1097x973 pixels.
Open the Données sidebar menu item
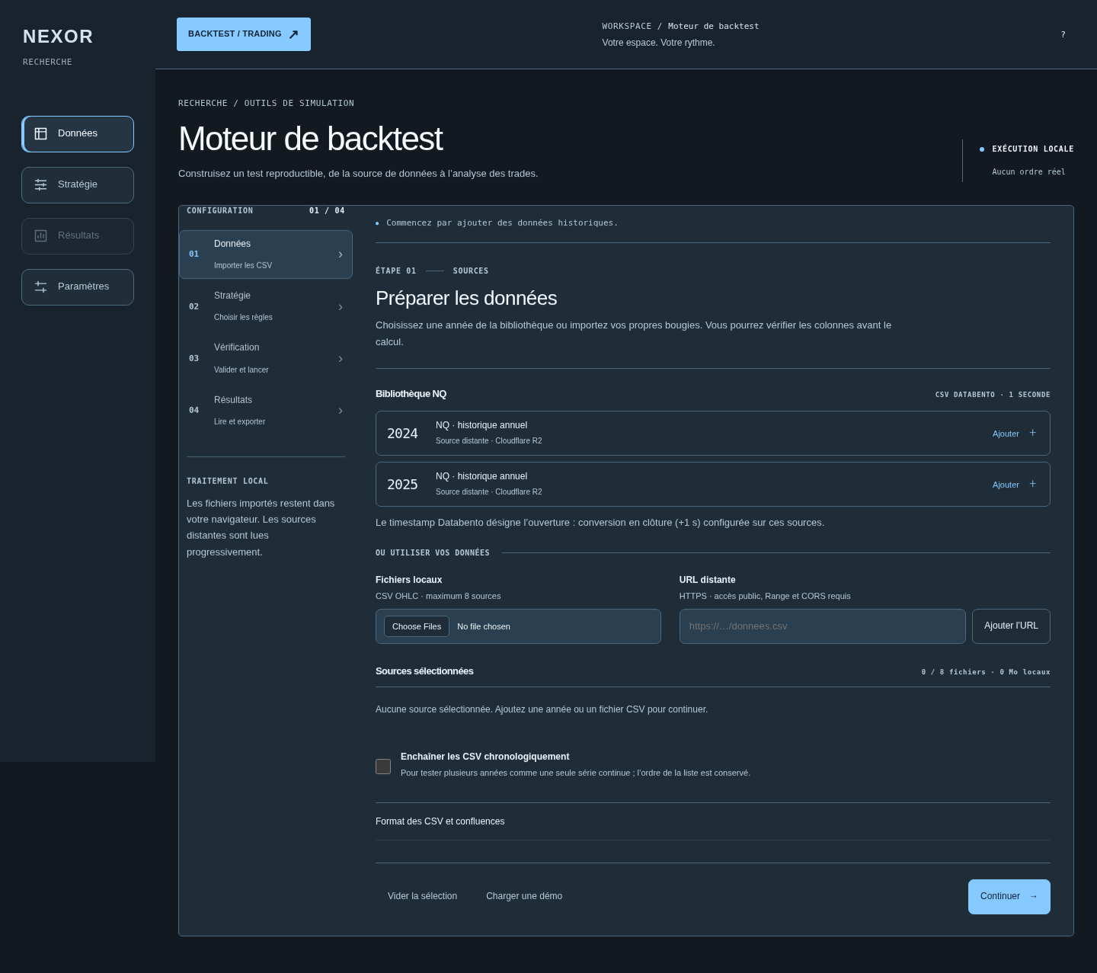pyautogui.click(x=78, y=134)
